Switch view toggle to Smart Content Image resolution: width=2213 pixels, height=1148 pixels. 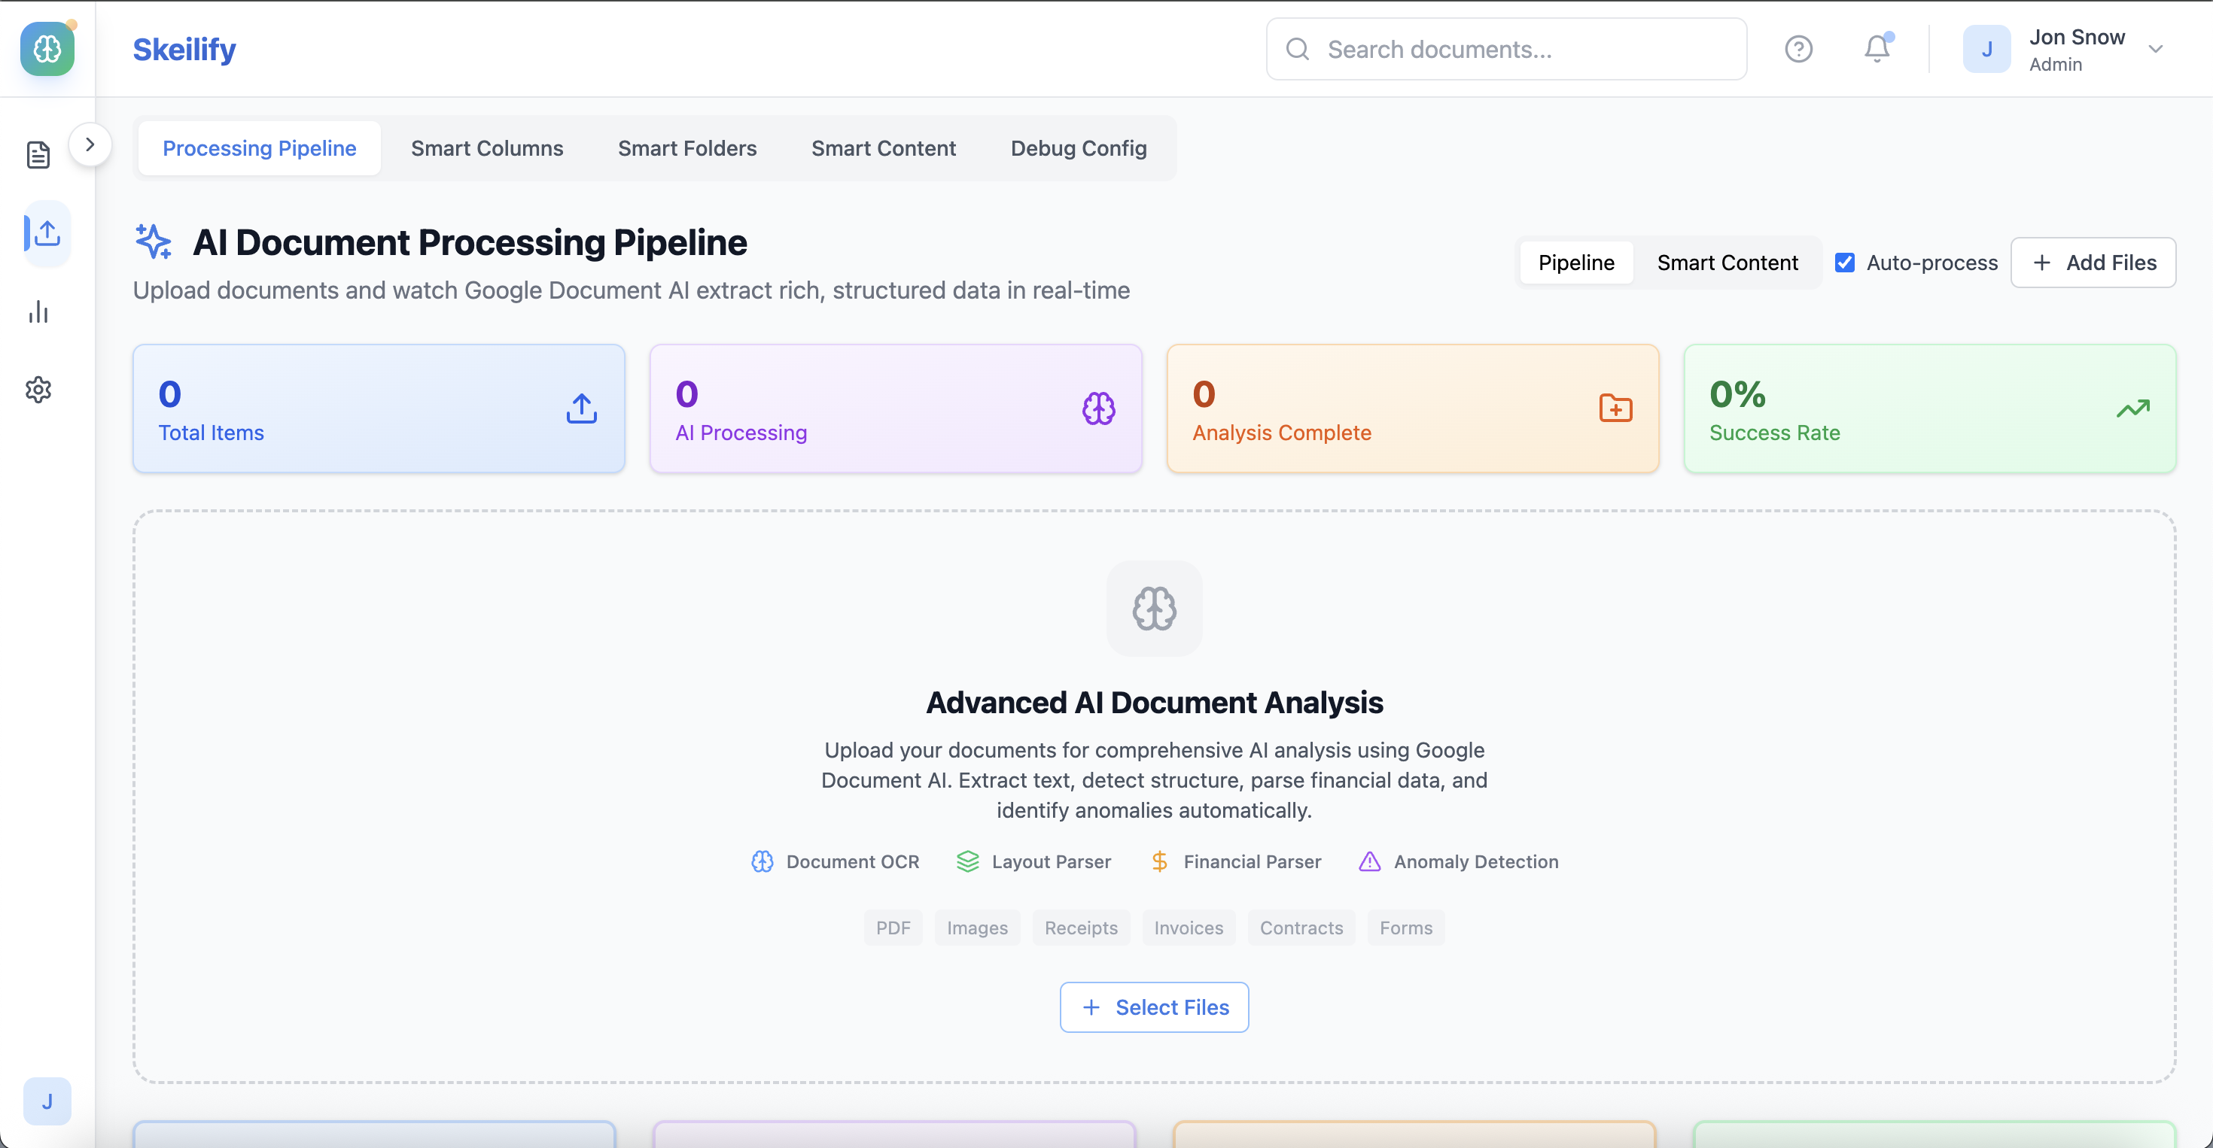click(x=1727, y=263)
